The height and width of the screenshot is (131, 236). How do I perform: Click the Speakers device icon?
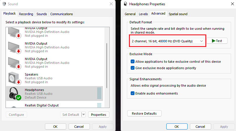[14, 78]
